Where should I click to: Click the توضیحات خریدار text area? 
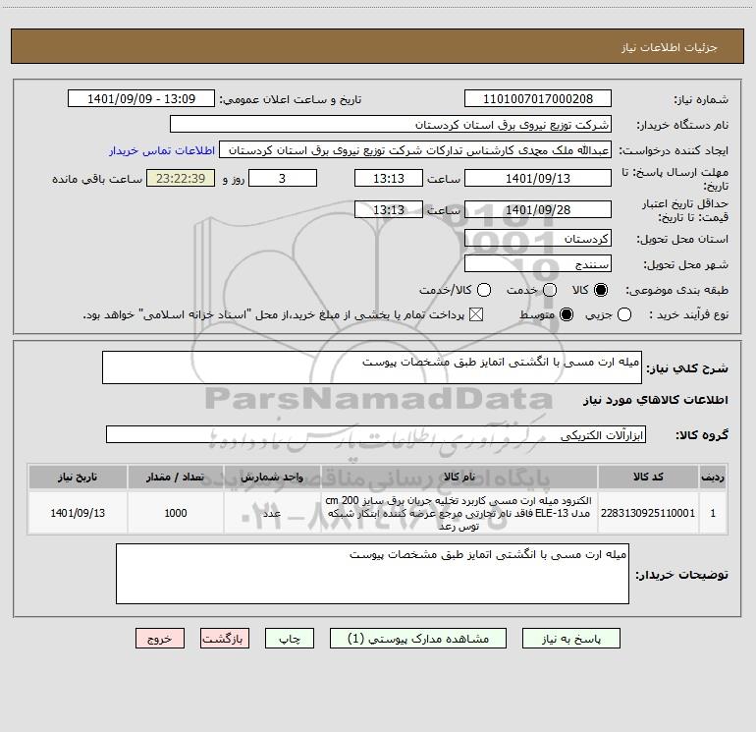click(372, 574)
